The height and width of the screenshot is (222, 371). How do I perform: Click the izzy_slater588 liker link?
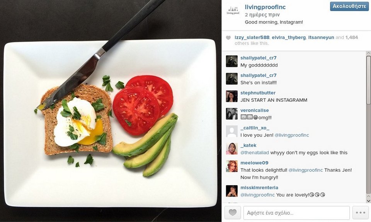click(x=252, y=38)
